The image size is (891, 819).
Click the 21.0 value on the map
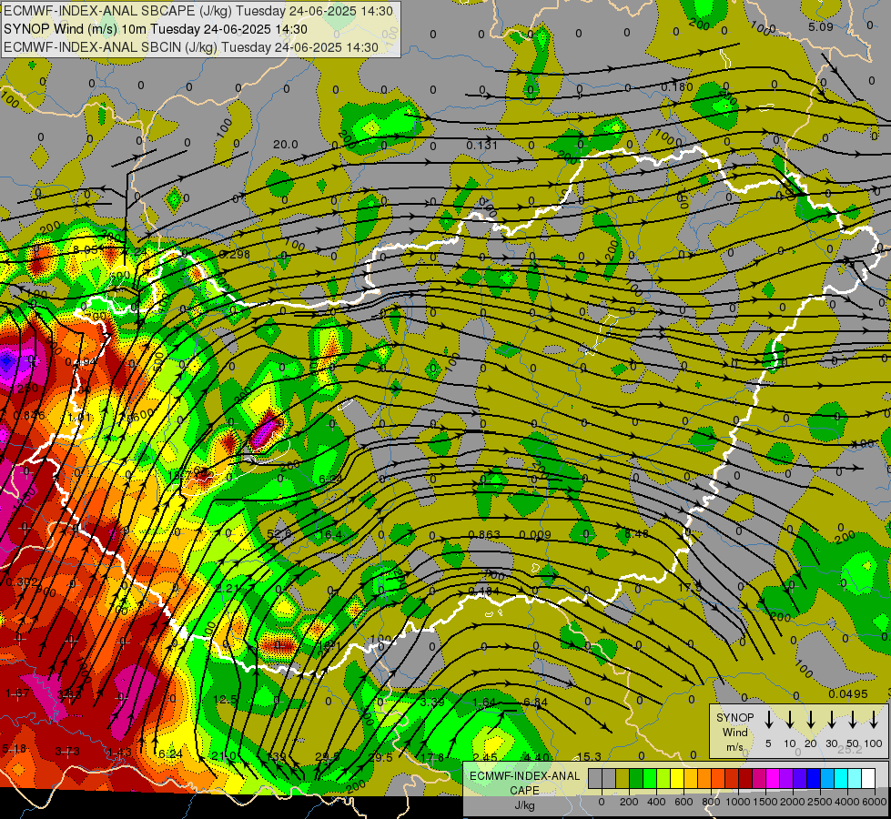(223, 756)
